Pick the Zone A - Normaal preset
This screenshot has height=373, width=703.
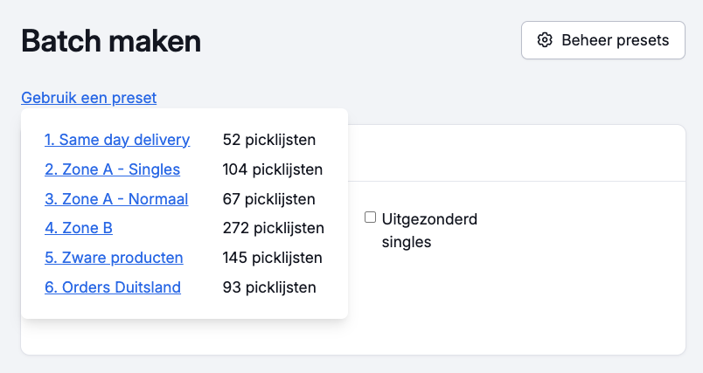(x=116, y=199)
